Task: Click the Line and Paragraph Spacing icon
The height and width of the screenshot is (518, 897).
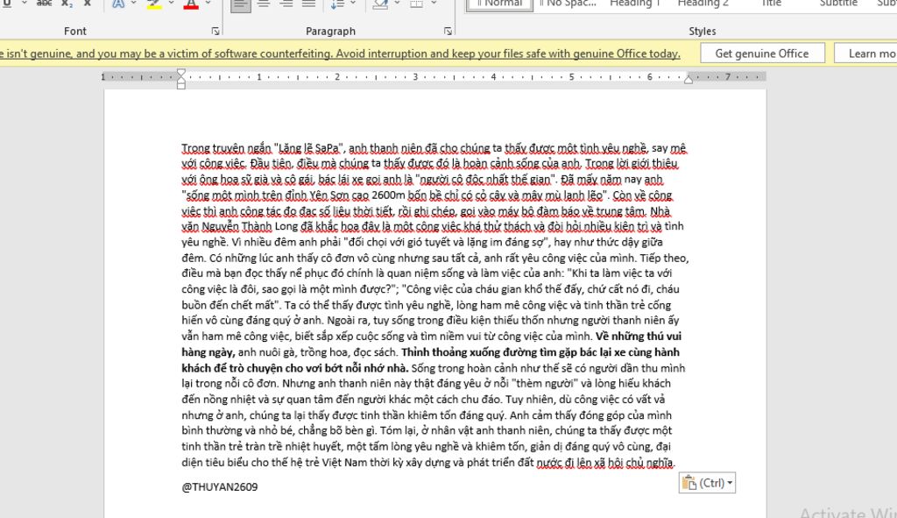Action: (x=337, y=4)
